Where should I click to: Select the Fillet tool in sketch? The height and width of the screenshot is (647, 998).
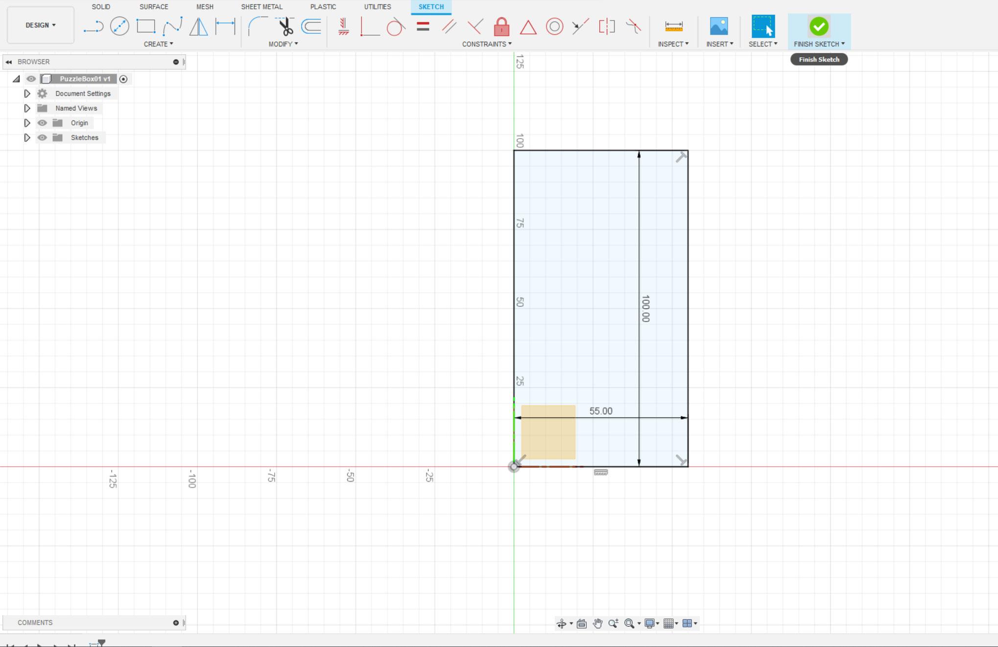[256, 26]
